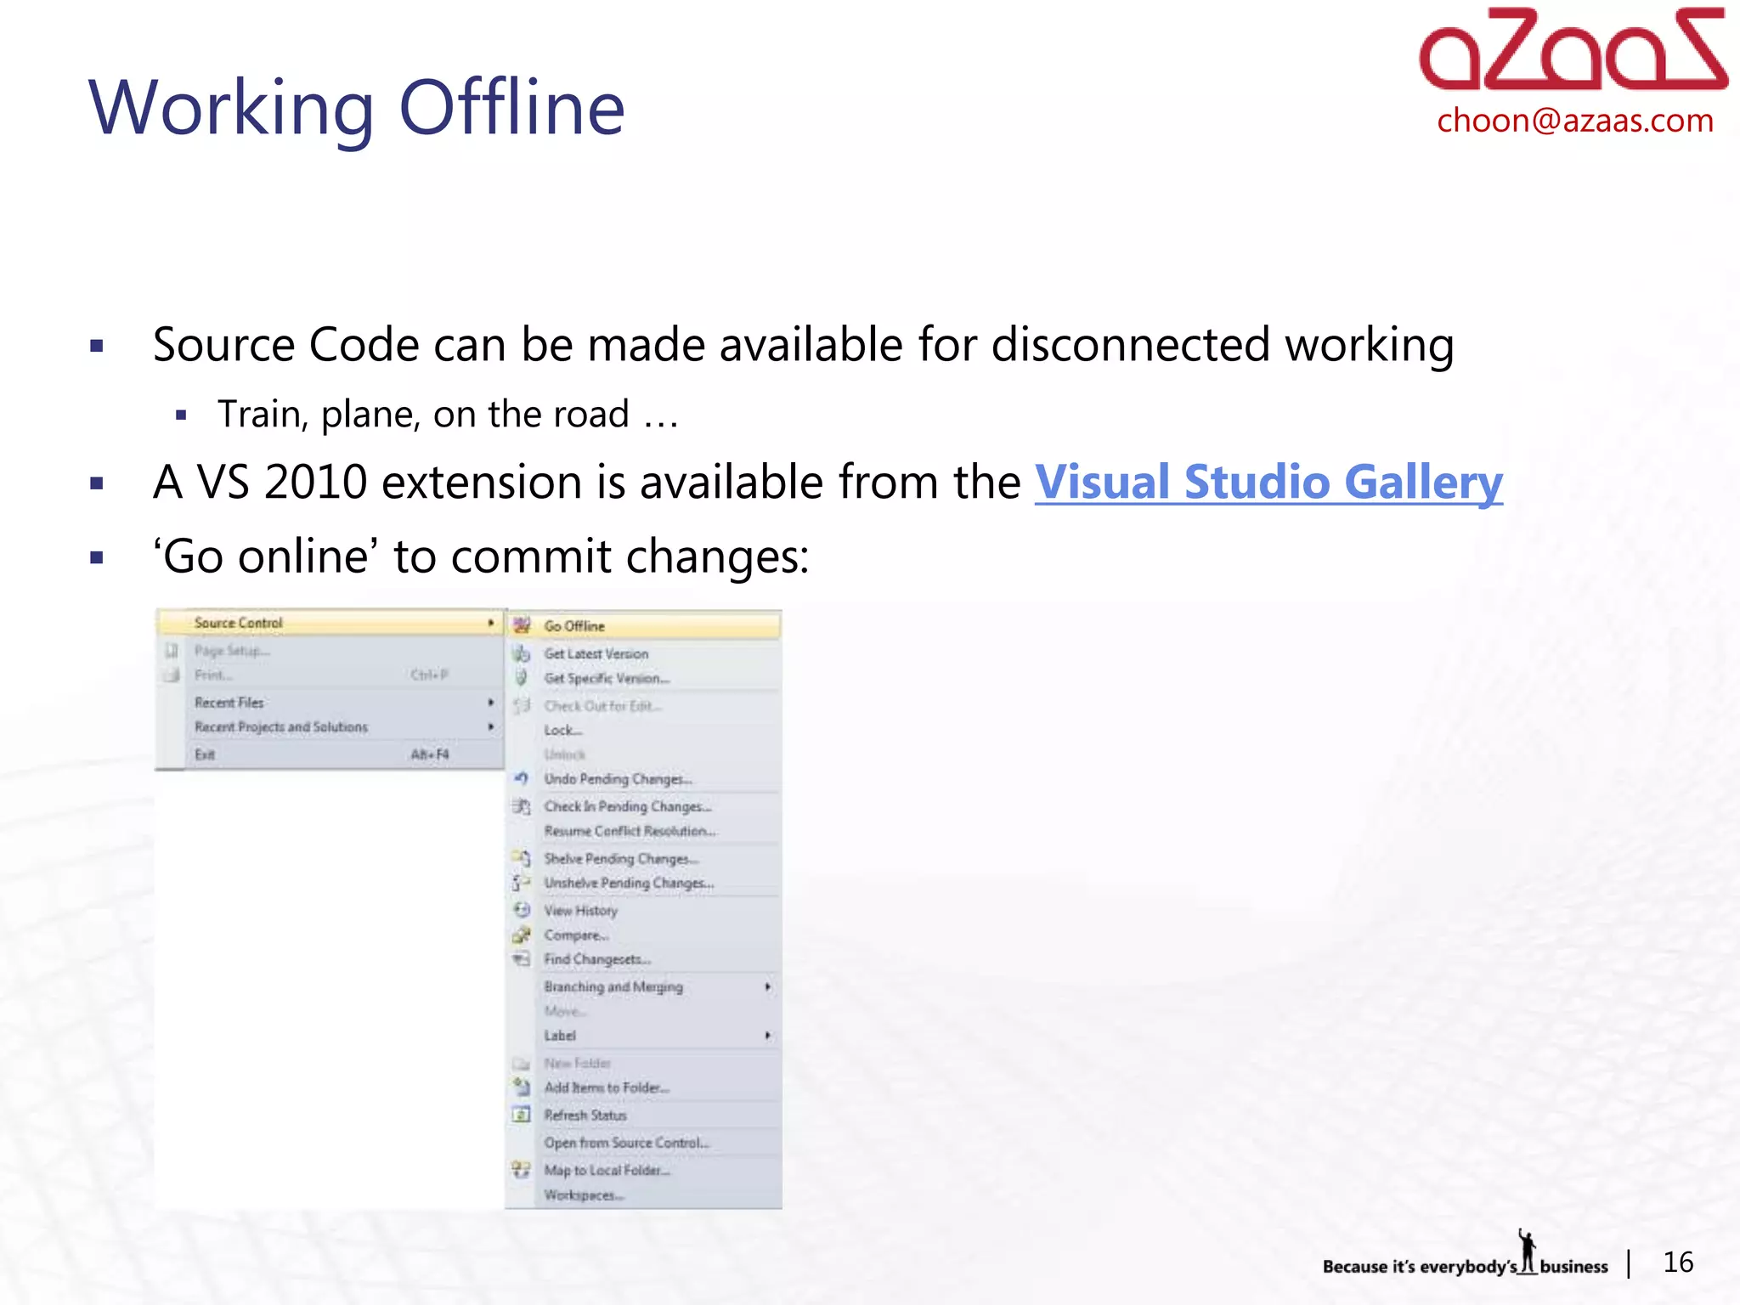Click the View History clock icon
Screen dimensions: 1740x1305
pyautogui.click(x=522, y=910)
